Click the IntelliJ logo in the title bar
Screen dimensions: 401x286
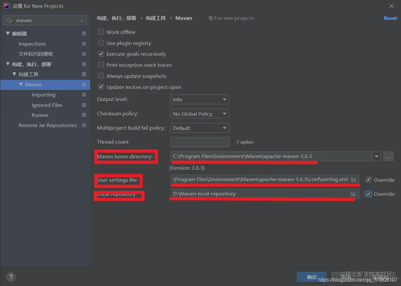[x=6, y=6]
